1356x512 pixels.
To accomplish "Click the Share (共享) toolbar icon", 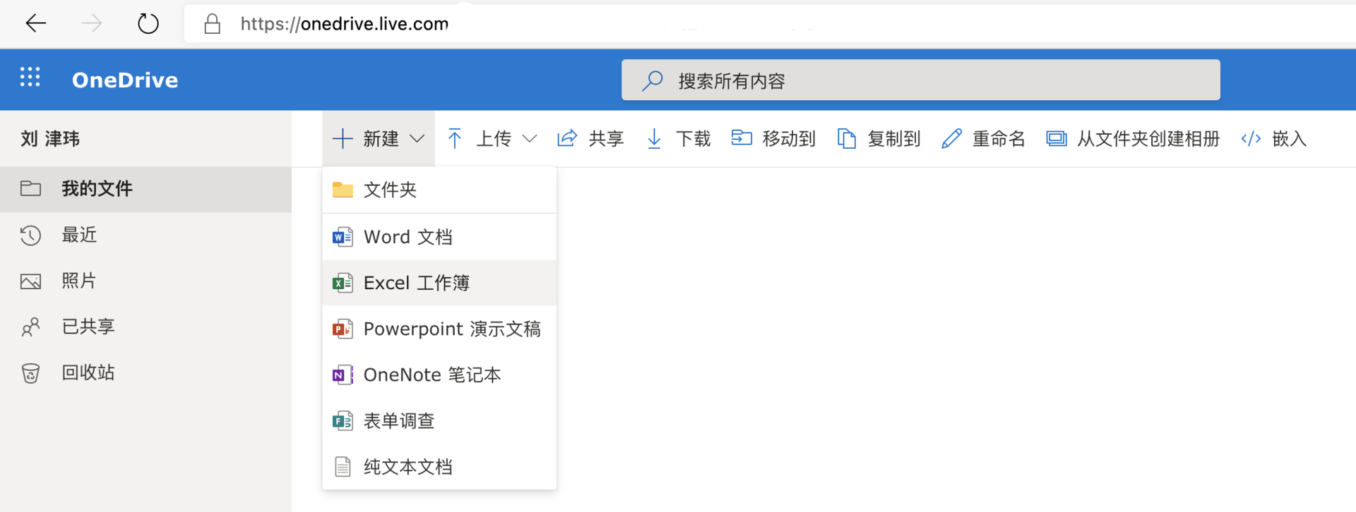I will click(x=567, y=138).
